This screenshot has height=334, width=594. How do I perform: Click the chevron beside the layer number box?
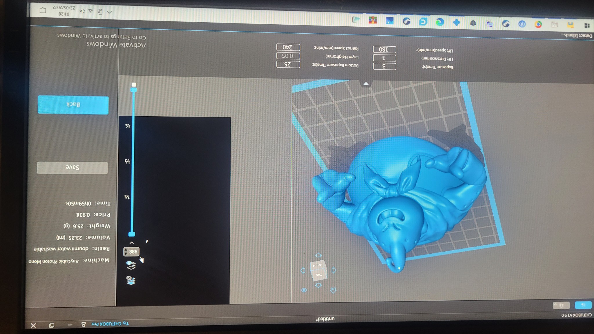(x=132, y=243)
